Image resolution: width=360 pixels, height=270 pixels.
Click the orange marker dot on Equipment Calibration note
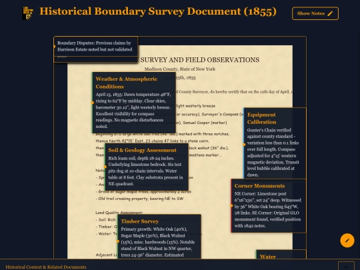coord(244,145)
